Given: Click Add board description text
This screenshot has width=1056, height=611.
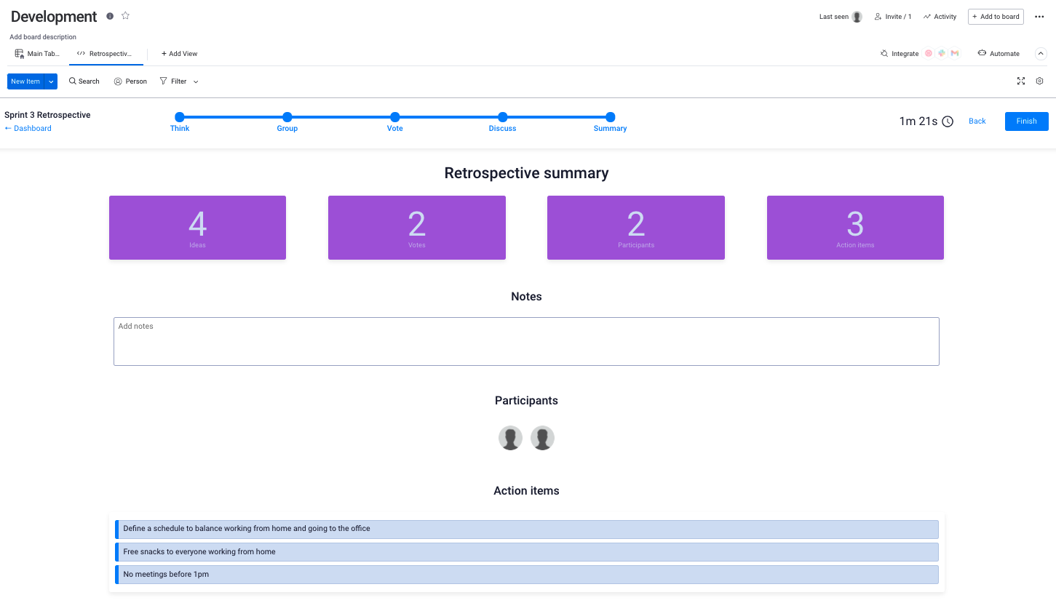Looking at the screenshot, I should tap(43, 37).
